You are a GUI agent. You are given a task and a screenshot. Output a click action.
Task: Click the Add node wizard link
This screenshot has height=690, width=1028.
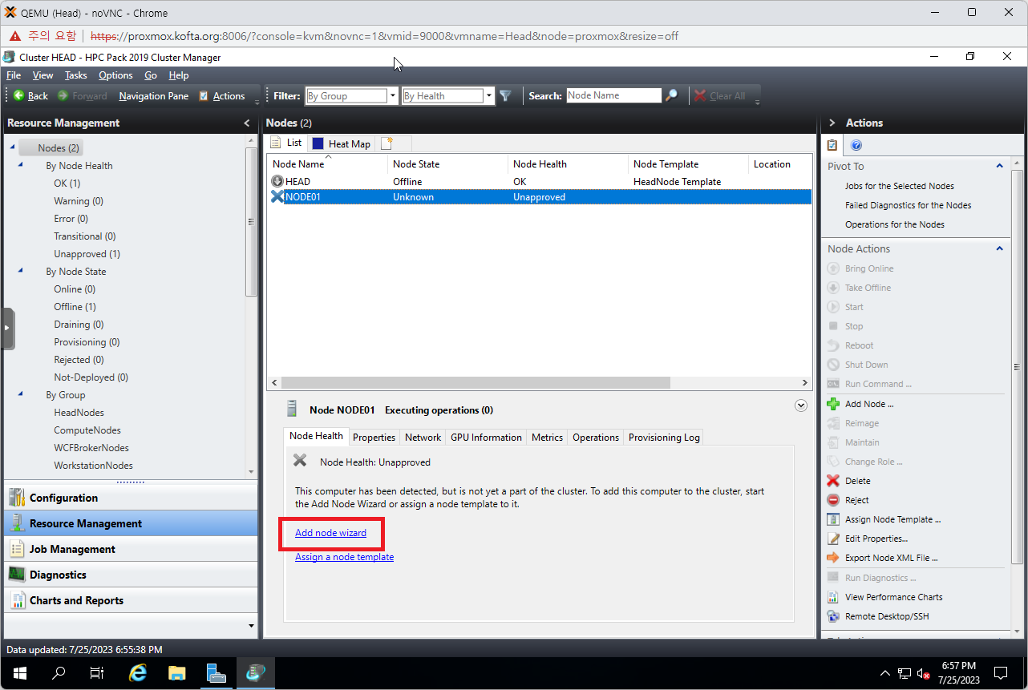coord(330,533)
